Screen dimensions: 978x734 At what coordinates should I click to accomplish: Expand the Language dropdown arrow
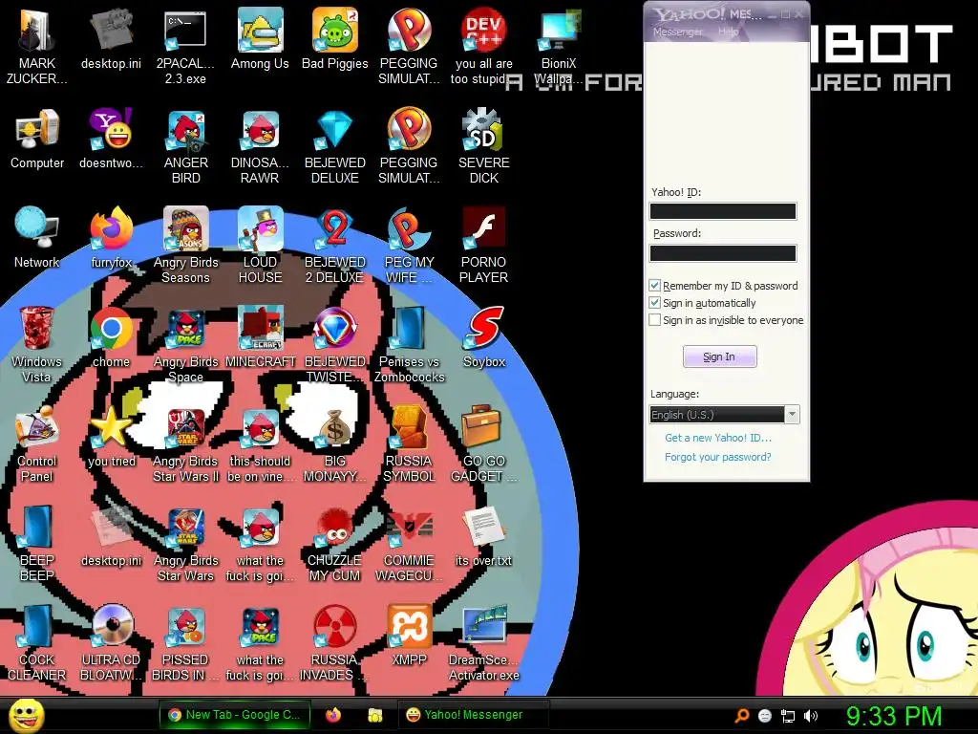click(x=792, y=415)
